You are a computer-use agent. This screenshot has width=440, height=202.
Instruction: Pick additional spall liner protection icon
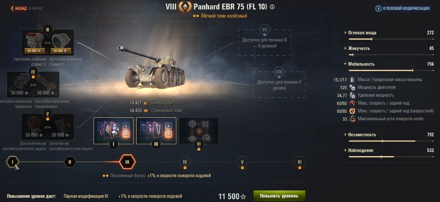34,126
